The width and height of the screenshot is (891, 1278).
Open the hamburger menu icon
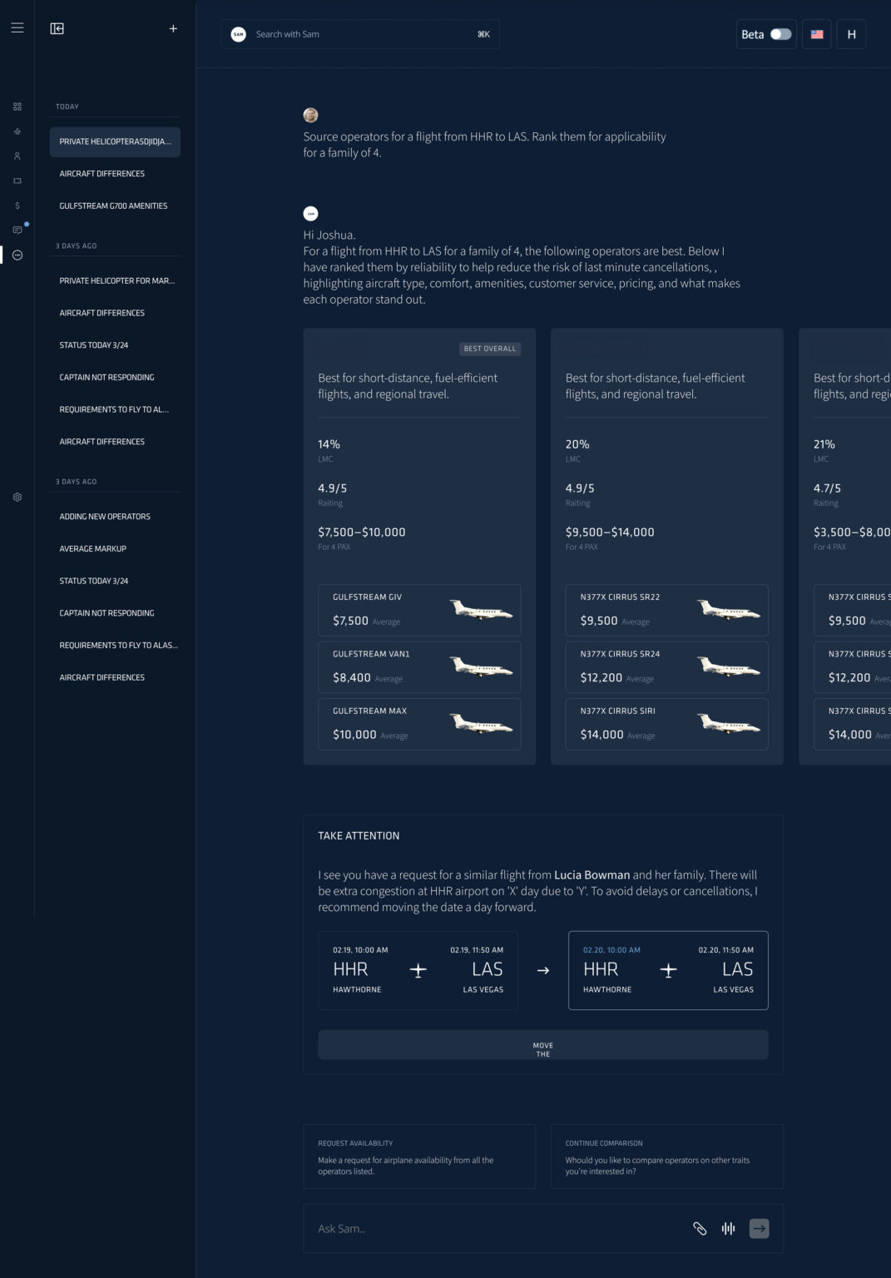(17, 27)
